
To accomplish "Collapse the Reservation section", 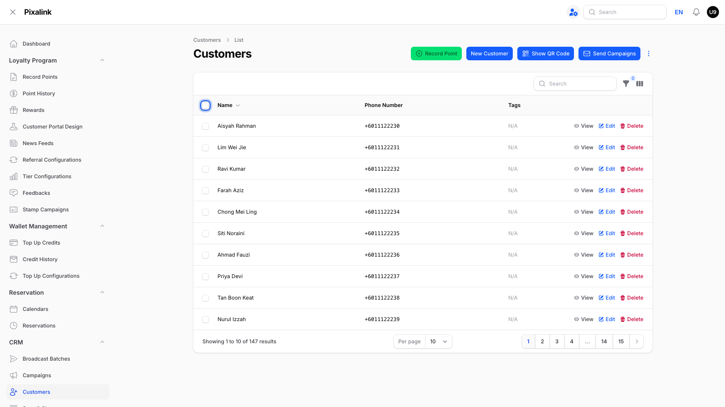I will click(102, 292).
